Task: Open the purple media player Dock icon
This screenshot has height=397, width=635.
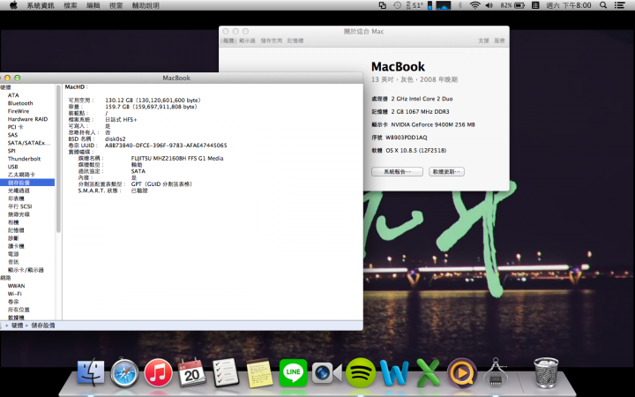Action: click(x=461, y=372)
